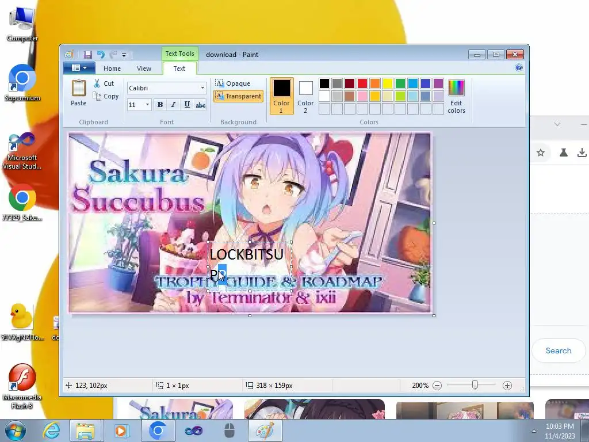Open Windows Media Player taskbar icon
Viewport: 589px width, 442px height.
[121, 430]
